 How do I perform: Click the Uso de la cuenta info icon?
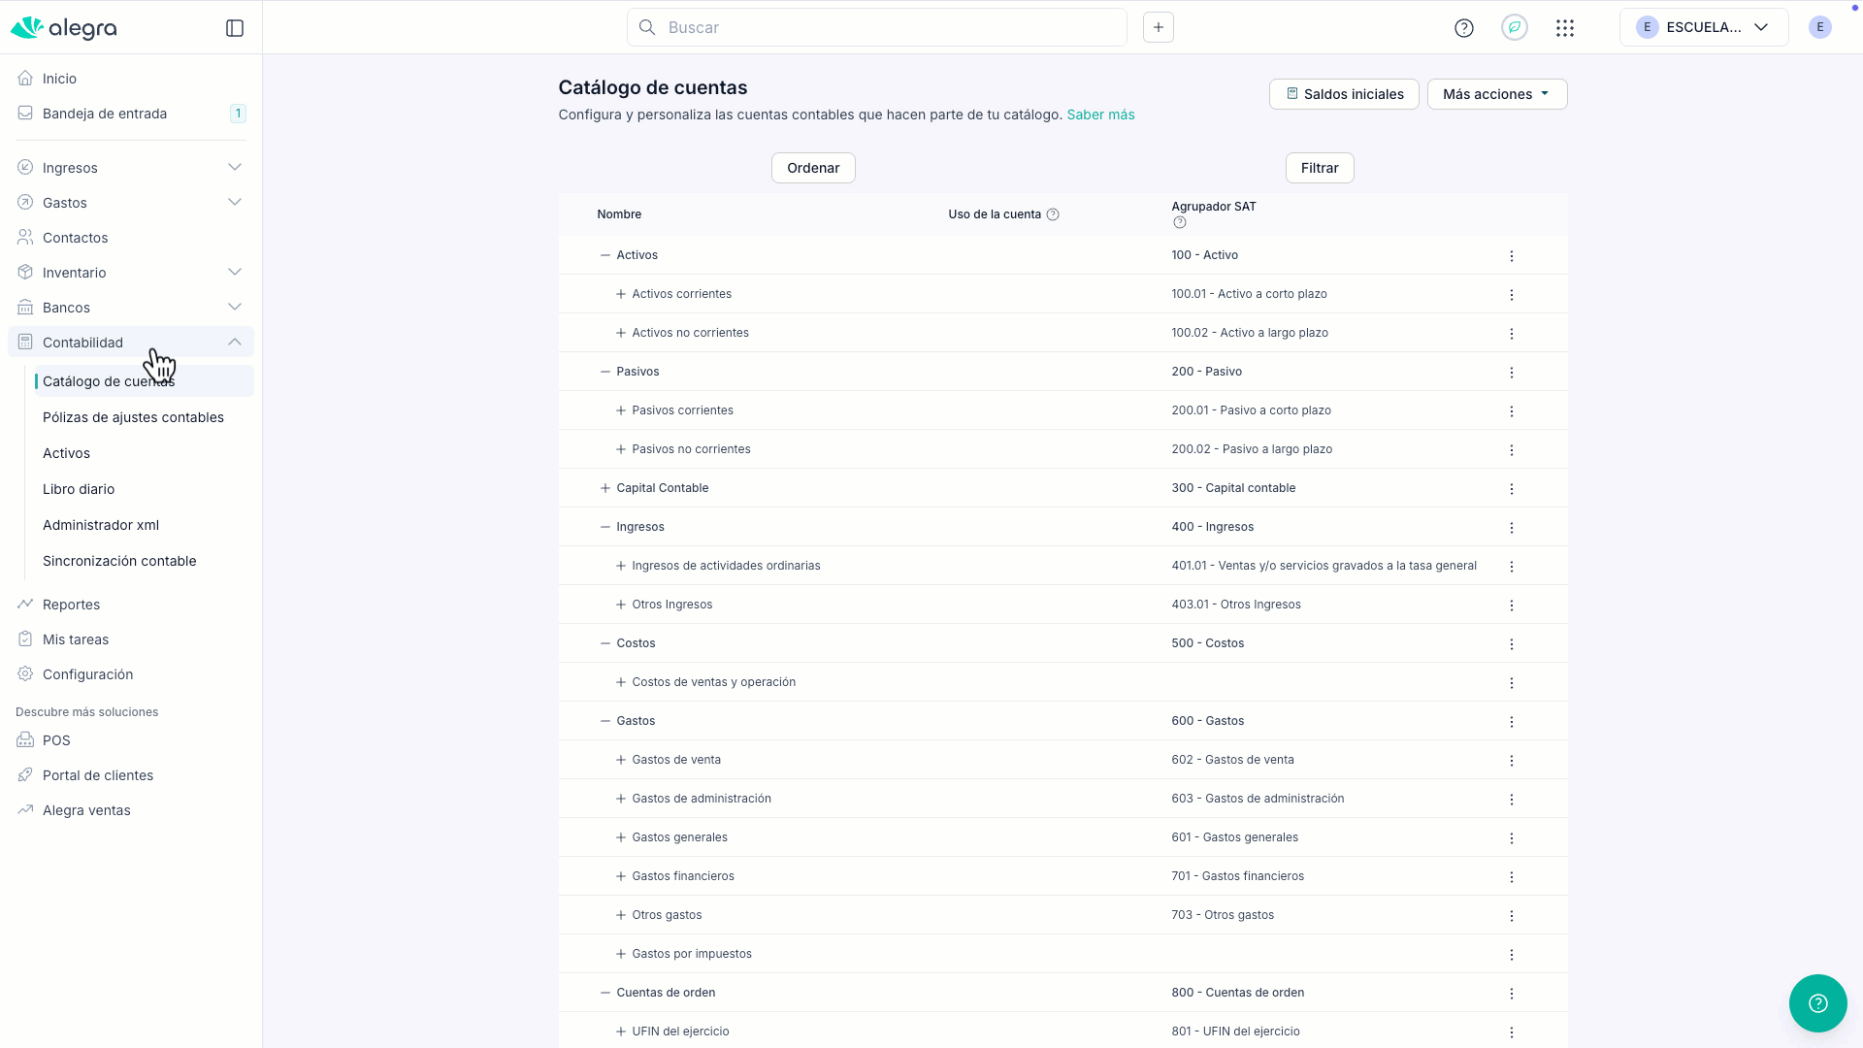click(1053, 214)
